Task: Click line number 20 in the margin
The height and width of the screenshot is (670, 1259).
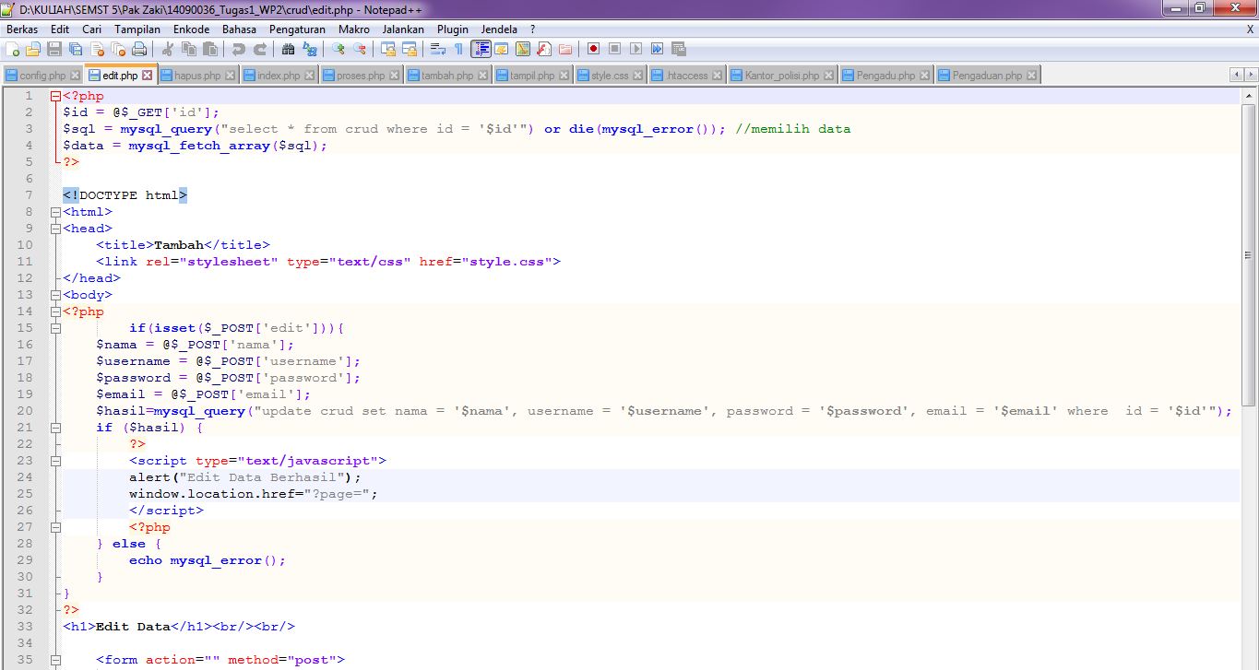Action: [25, 411]
